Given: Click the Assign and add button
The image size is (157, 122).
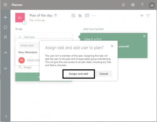Looking at the screenshot, I should (78, 74).
